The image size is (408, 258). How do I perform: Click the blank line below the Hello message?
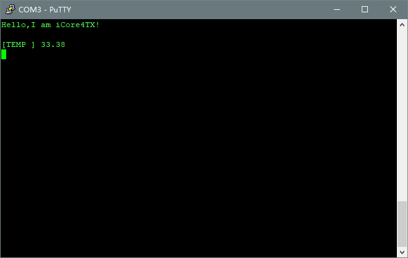point(199,35)
